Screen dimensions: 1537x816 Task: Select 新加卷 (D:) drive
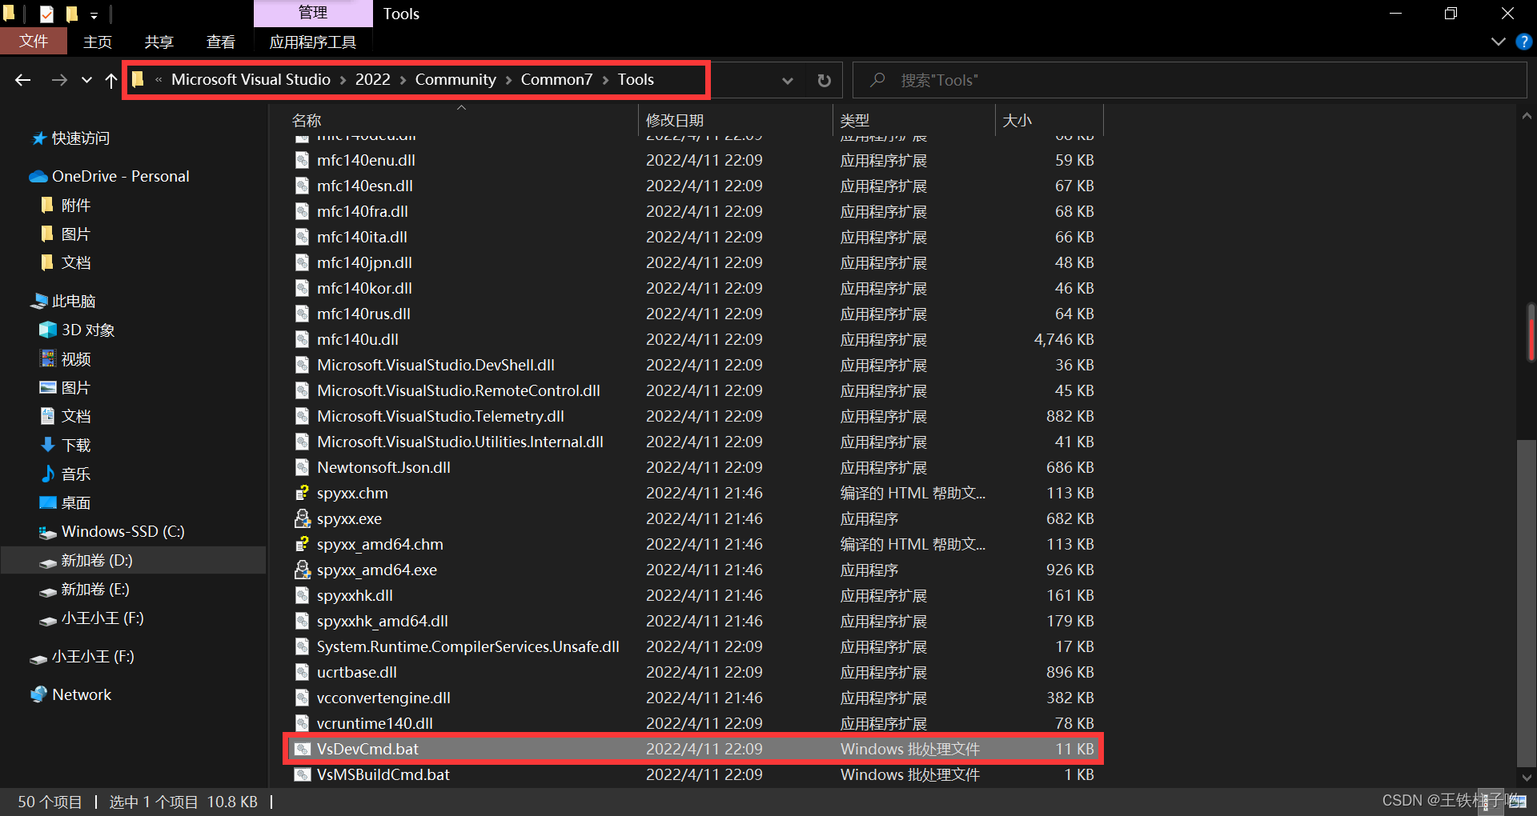coord(96,560)
